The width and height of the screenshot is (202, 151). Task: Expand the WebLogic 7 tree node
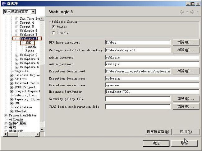point(17,35)
